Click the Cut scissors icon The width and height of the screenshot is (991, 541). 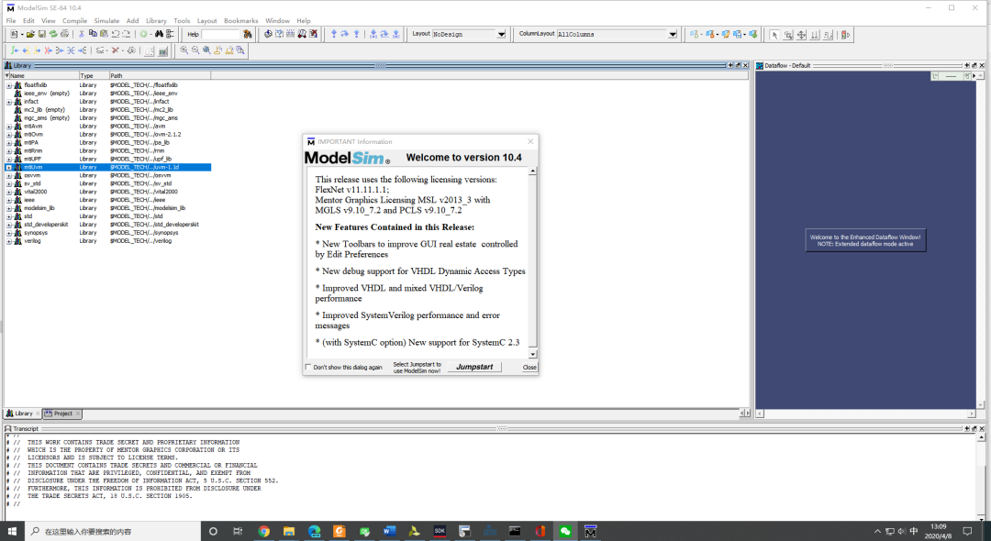(x=82, y=34)
